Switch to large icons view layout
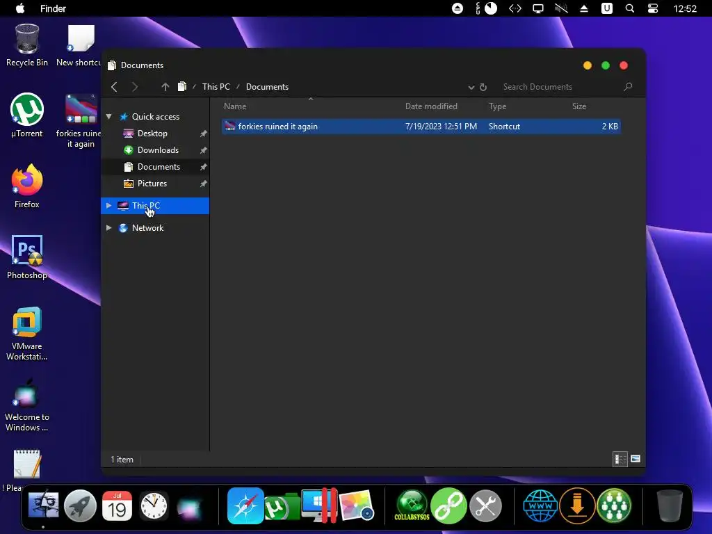This screenshot has width=712, height=534. tap(636, 459)
